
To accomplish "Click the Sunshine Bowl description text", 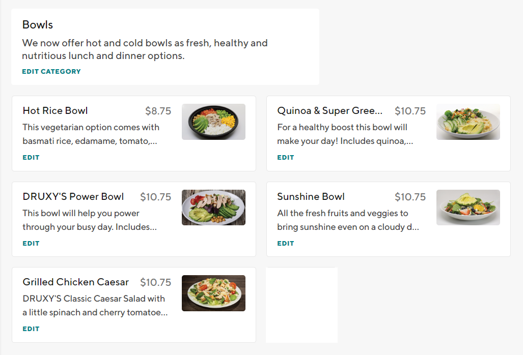I will 347,220.
